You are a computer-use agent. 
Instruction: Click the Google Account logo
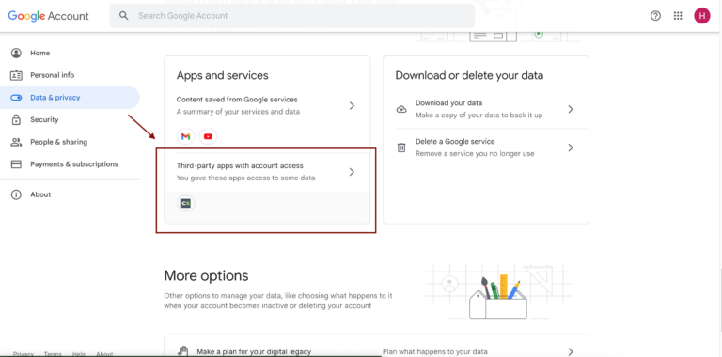tap(48, 16)
